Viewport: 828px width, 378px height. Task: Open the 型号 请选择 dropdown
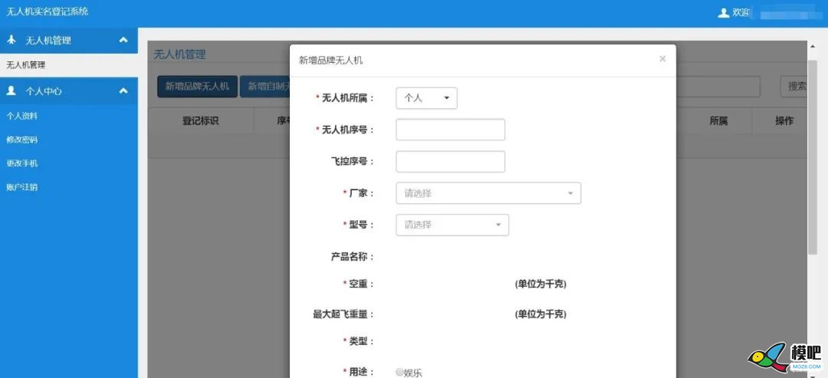coord(452,225)
